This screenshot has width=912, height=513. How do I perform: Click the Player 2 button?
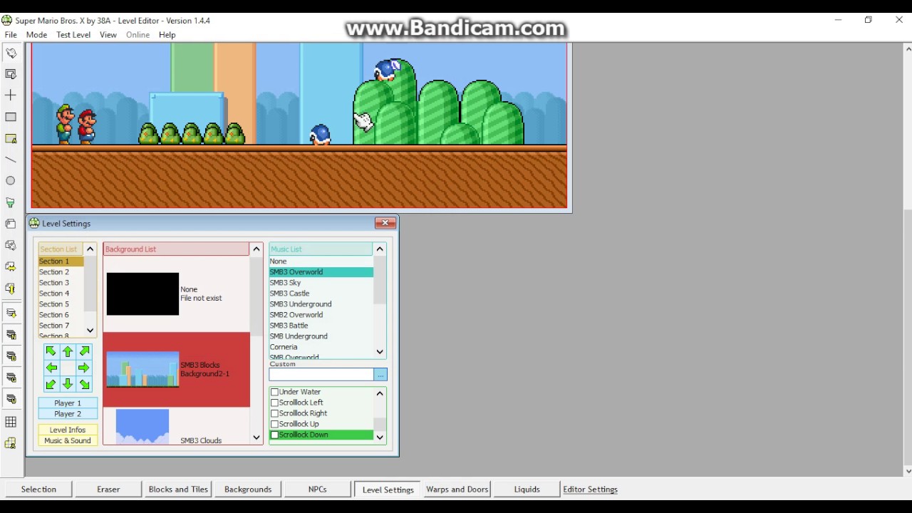pos(68,414)
